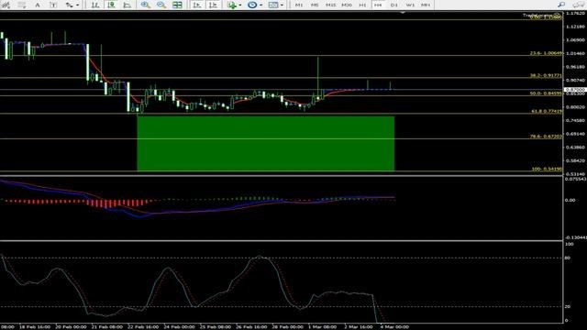The height and width of the screenshot is (330, 587).
Task: Click the stochastic 80 level label
Action: coord(568,258)
